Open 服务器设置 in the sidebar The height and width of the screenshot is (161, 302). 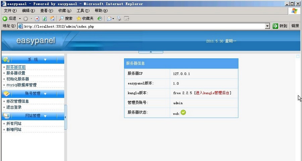point(16,73)
